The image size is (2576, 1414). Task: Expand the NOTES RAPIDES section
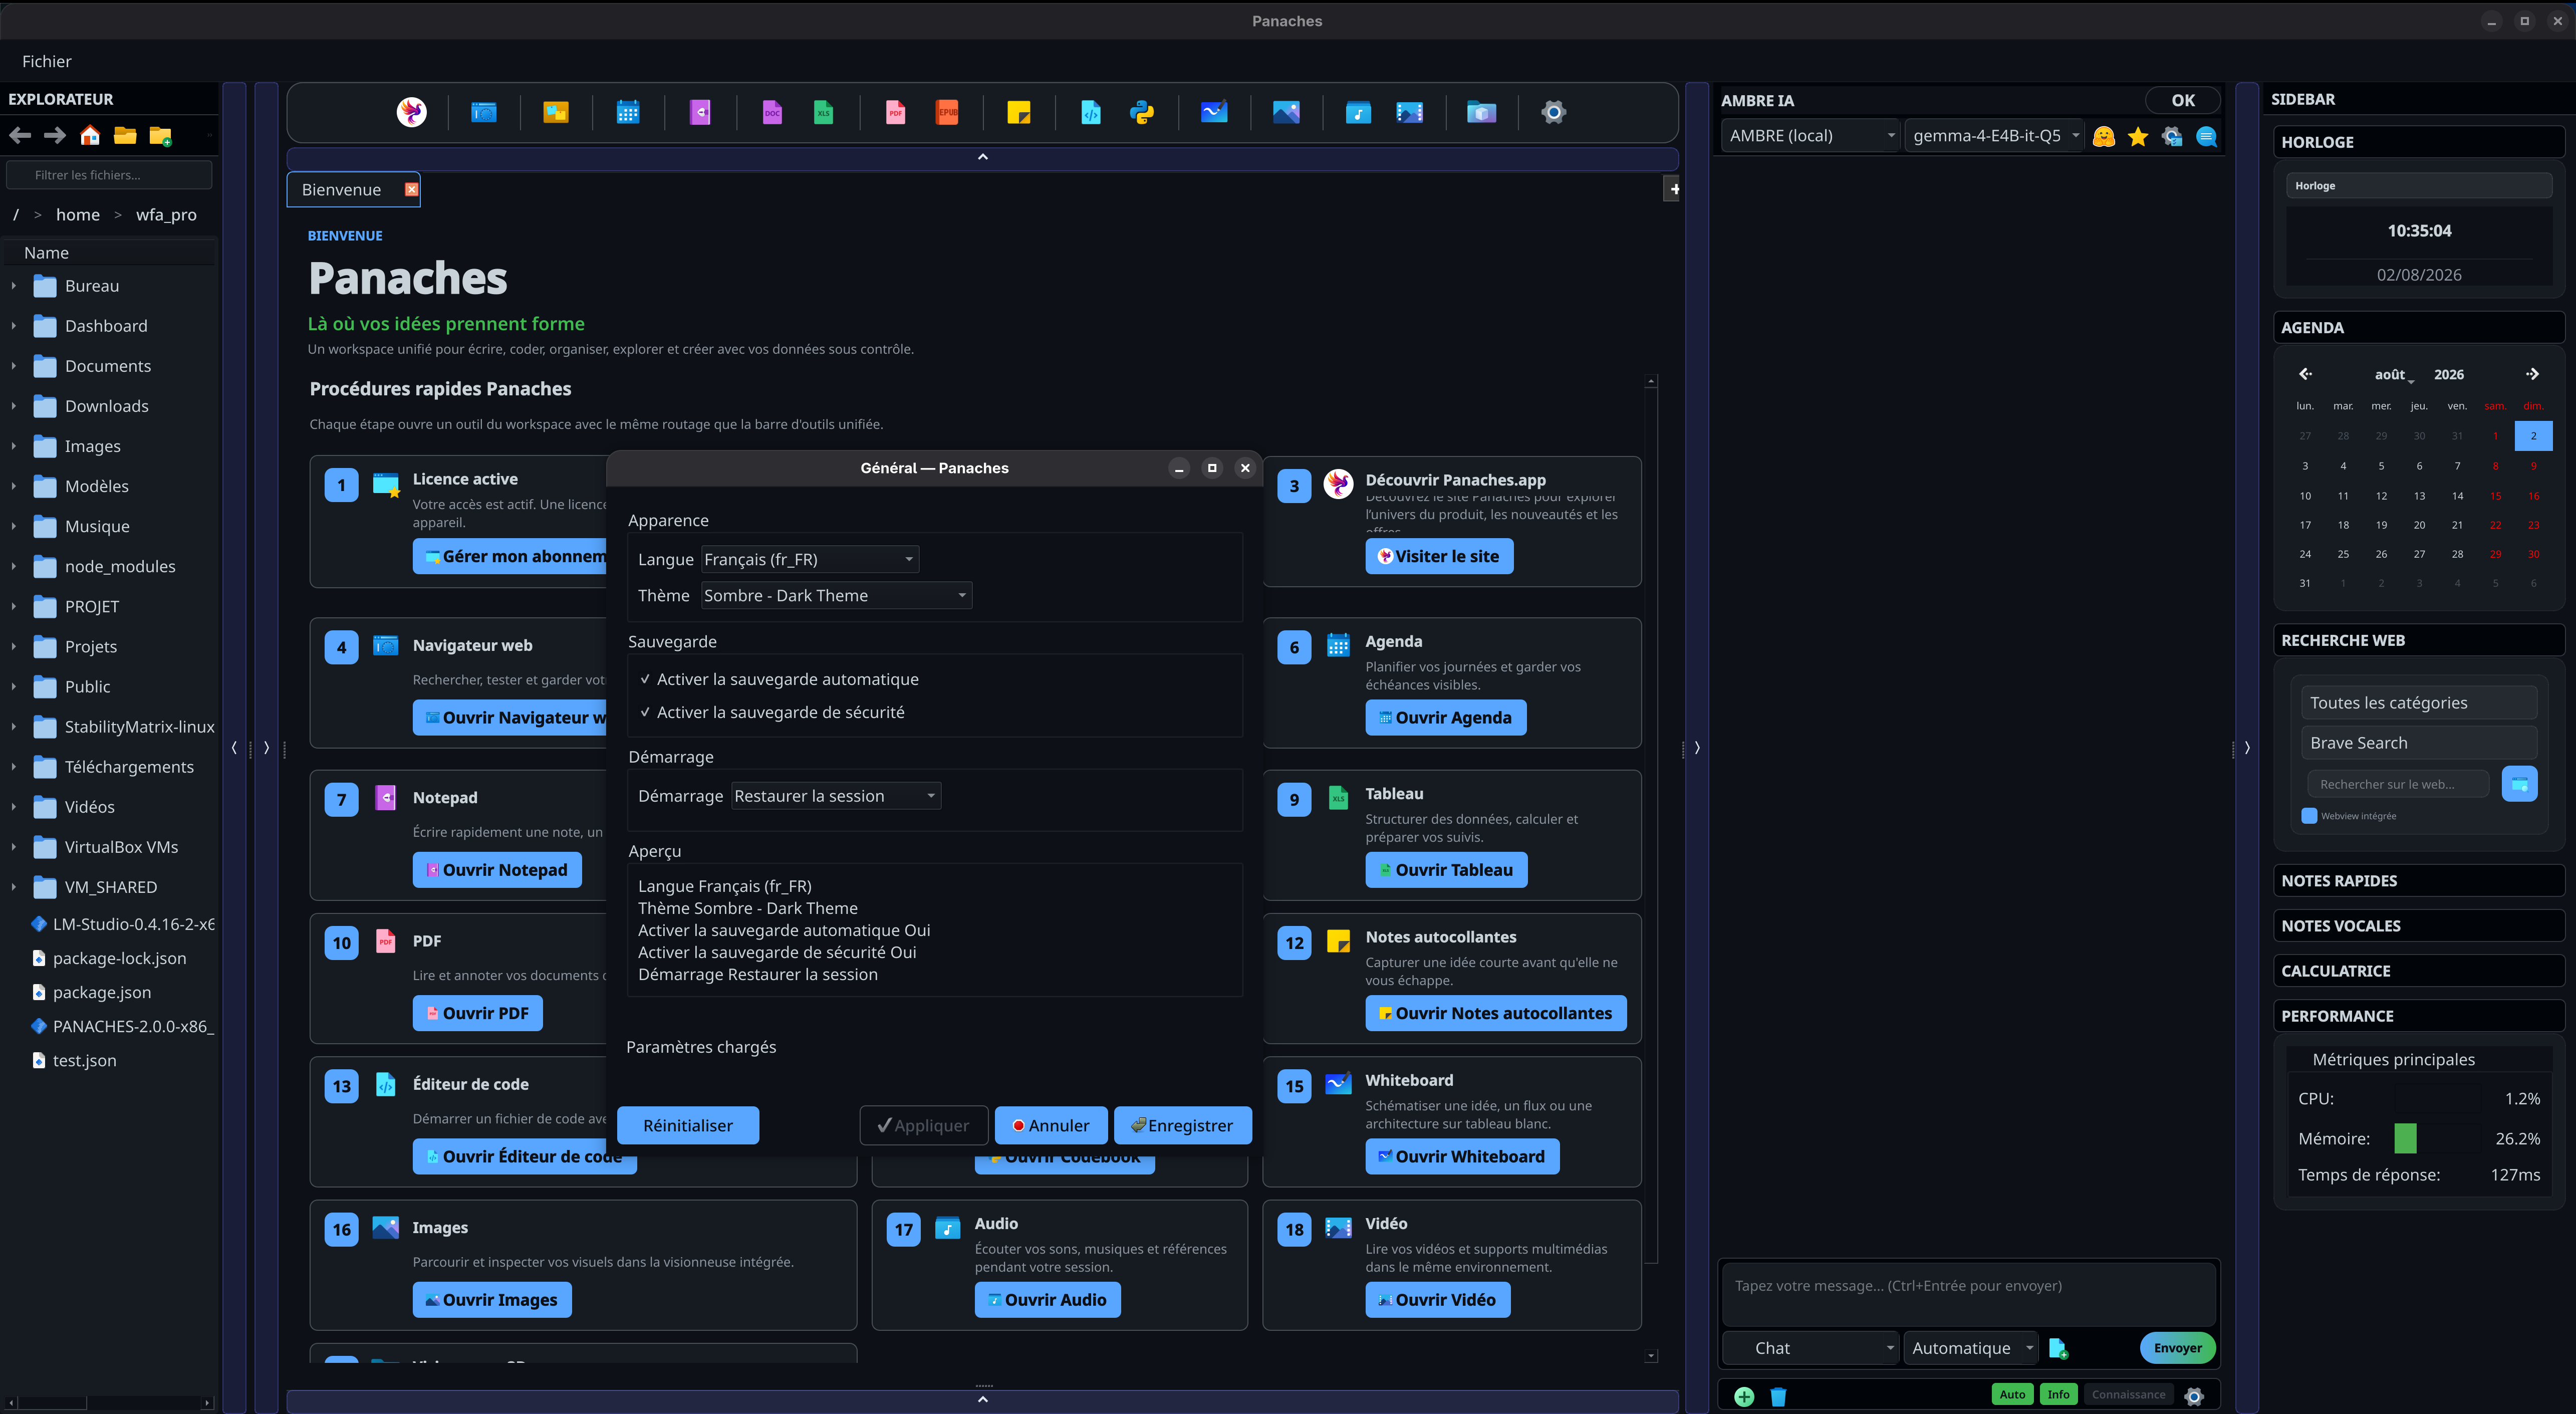[2419, 881]
